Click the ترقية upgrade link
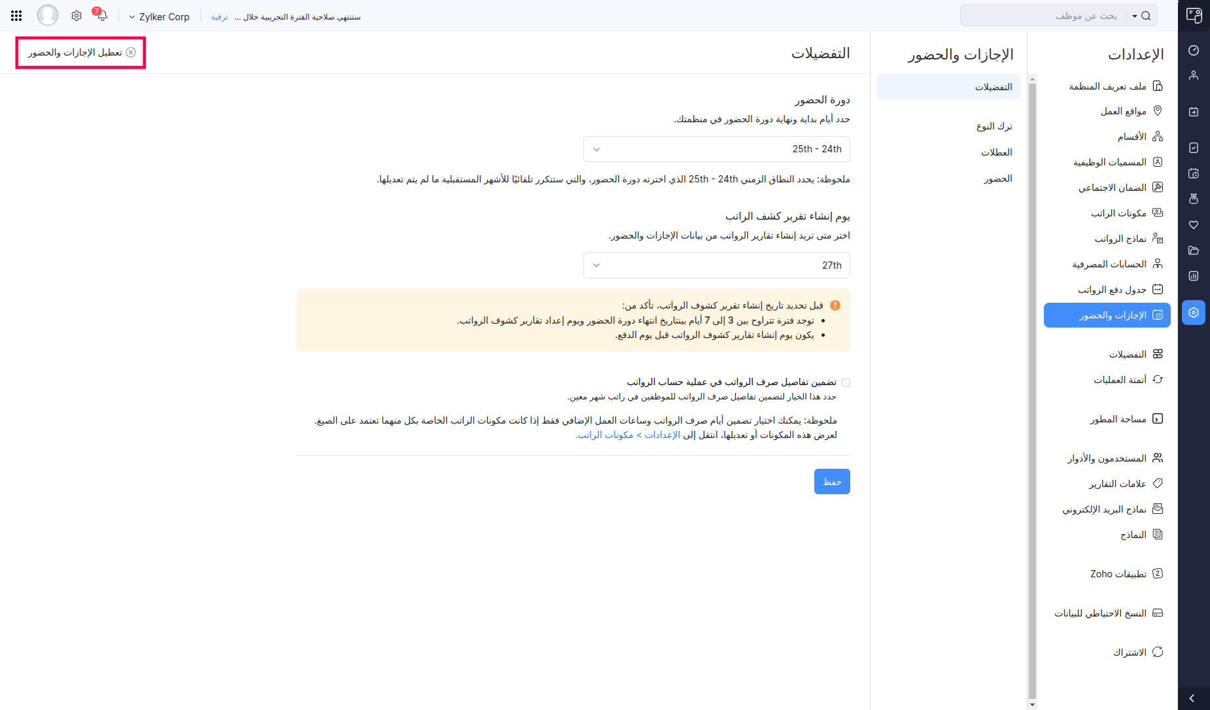The width and height of the screenshot is (1210, 710). point(219,17)
